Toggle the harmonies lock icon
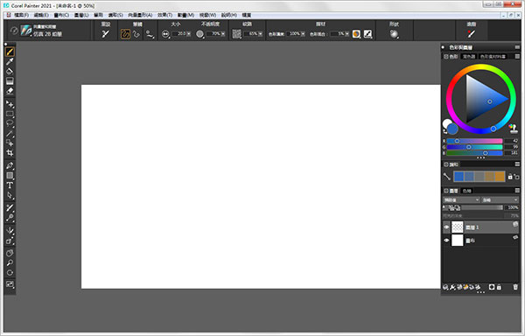The width and height of the screenshot is (525, 336). [510, 177]
